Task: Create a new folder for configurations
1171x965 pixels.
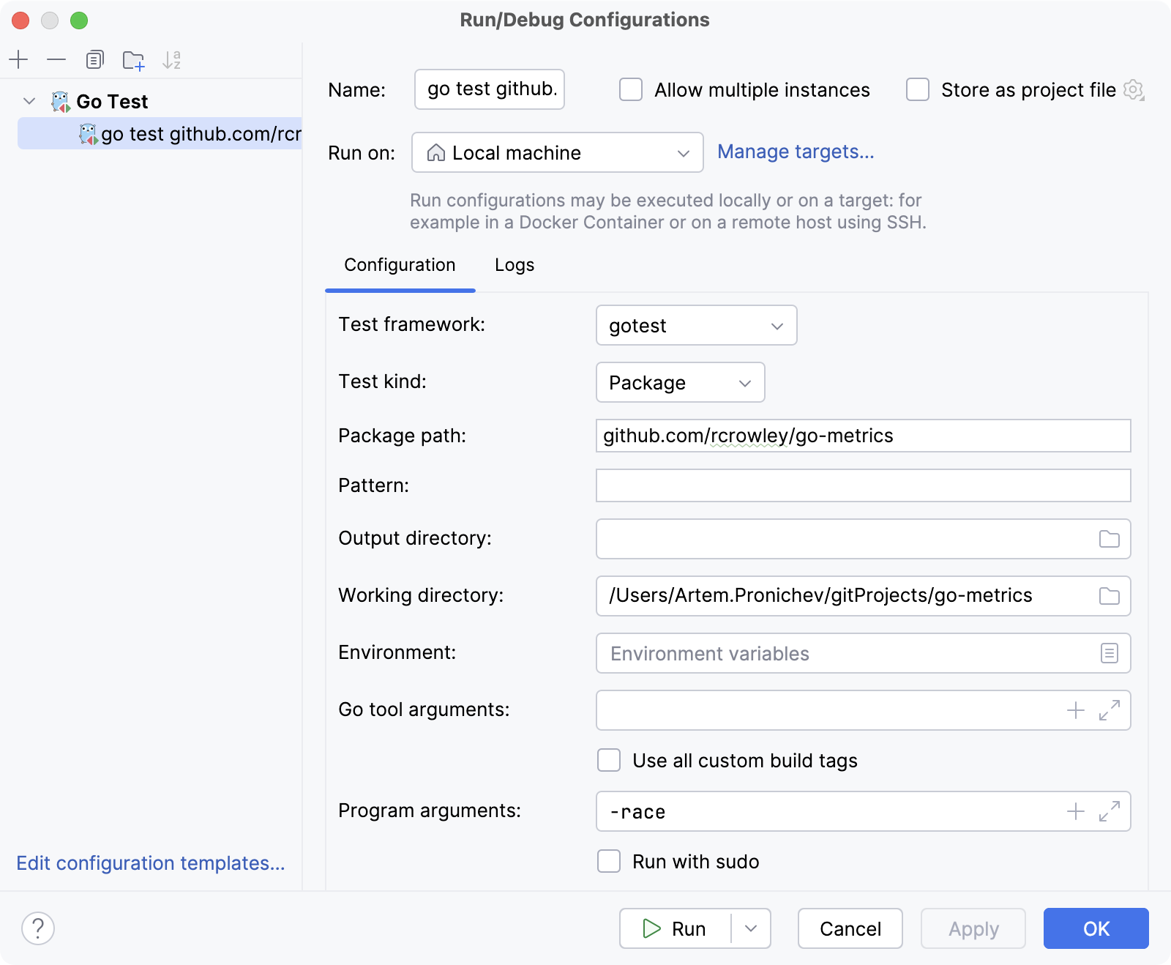Action: coord(133,59)
